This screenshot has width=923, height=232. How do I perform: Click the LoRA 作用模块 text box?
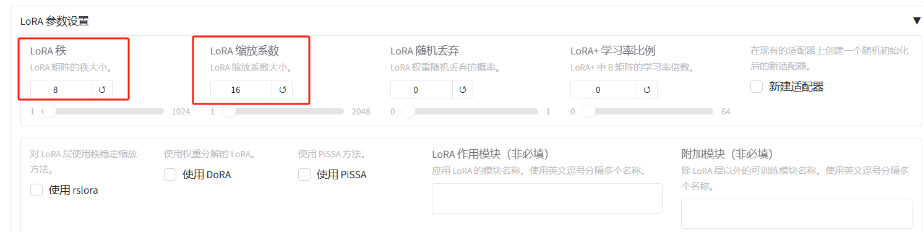[547, 199]
